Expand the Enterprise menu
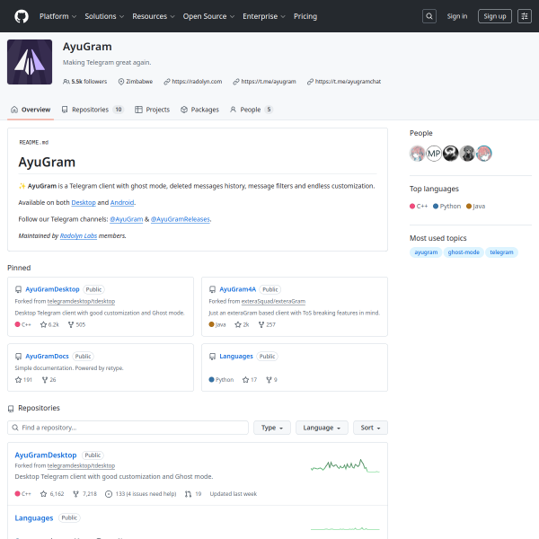539x539 pixels. click(x=263, y=16)
